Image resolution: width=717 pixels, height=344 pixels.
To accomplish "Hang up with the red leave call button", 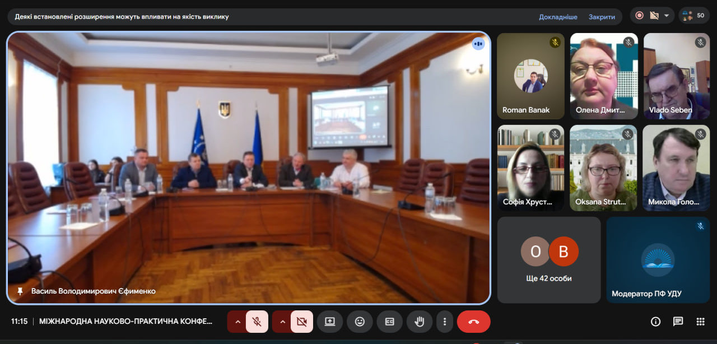I will pos(473,322).
